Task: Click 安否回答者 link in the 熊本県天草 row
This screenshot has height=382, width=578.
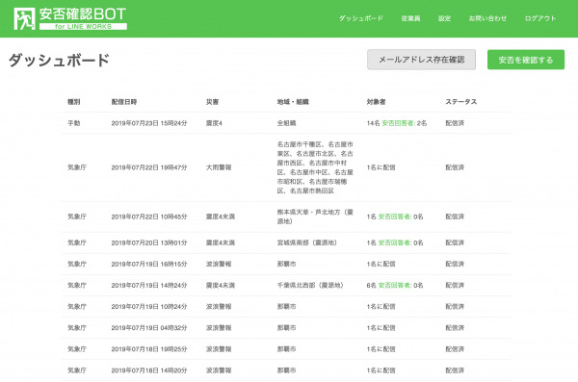Action: pyautogui.click(x=395, y=216)
